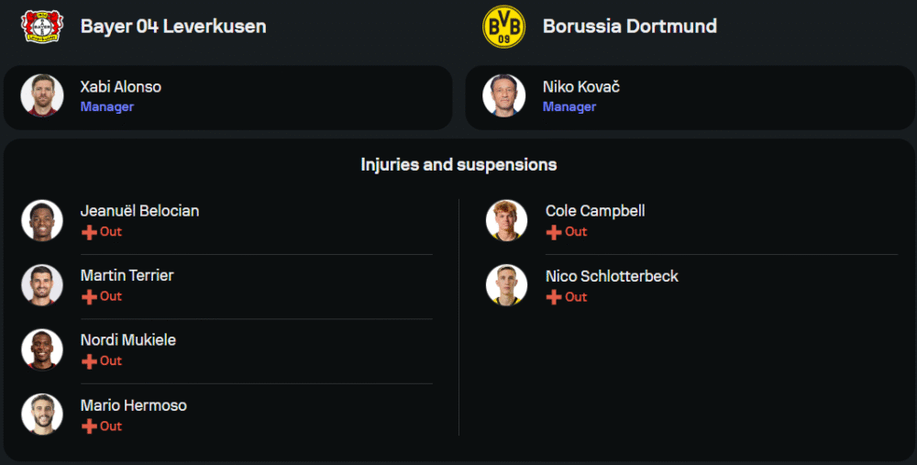Click Mario Hermoso's red injury cross icon
Image resolution: width=917 pixels, height=465 pixels.
tap(89, 426)
